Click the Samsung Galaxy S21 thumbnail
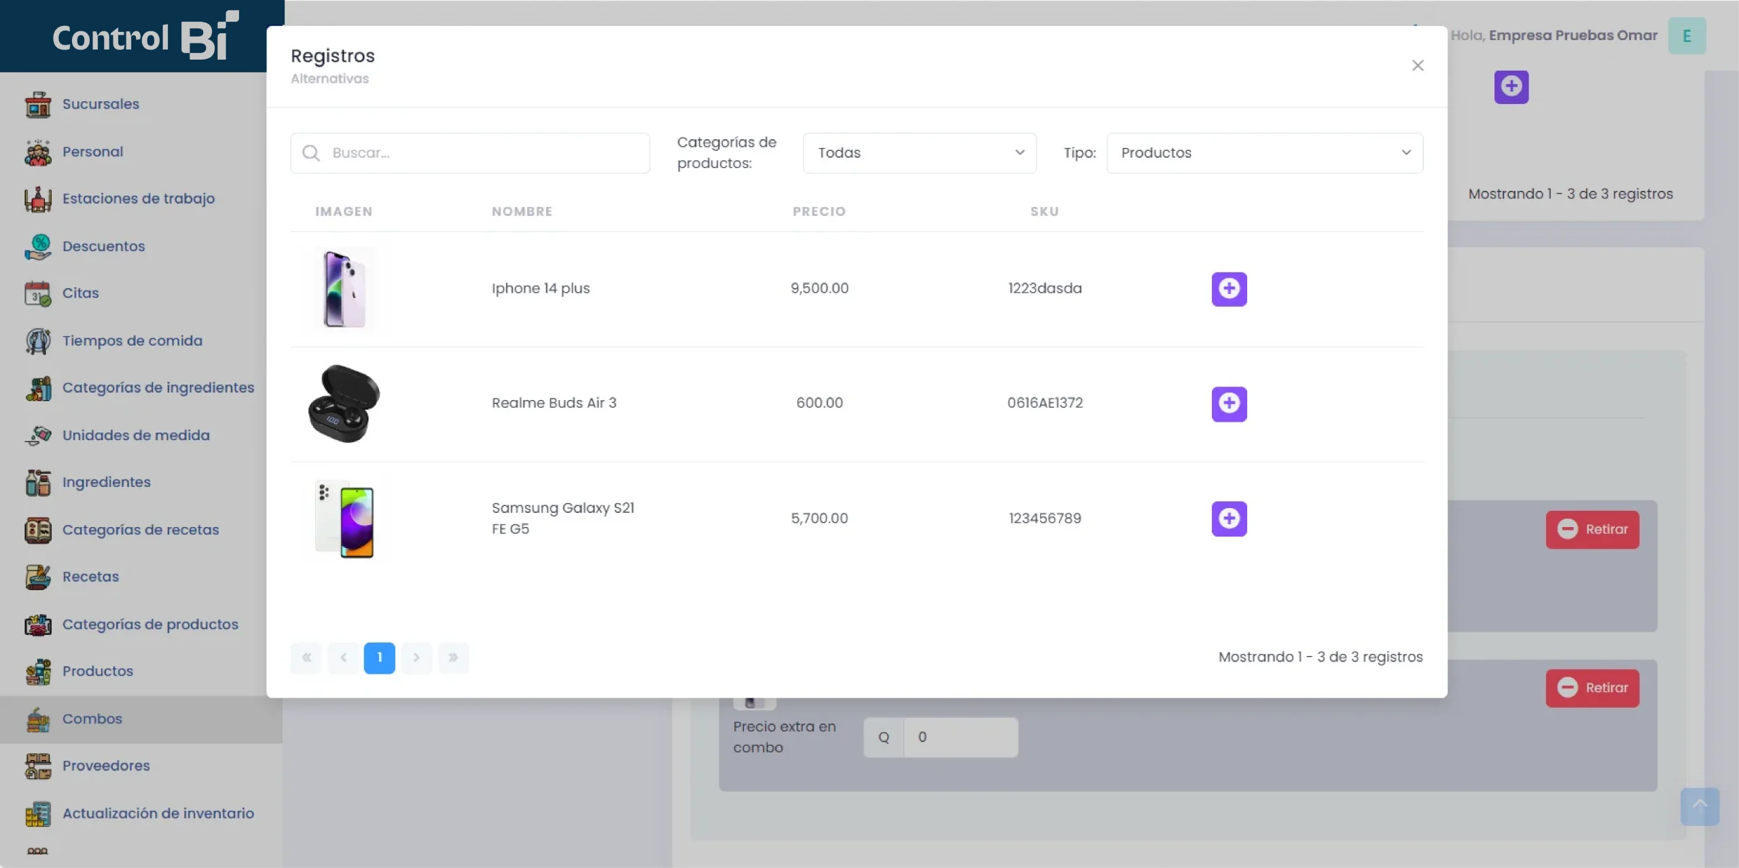Image resolution: width=1739 pixels, height=868 pixels. click(344, 518)
